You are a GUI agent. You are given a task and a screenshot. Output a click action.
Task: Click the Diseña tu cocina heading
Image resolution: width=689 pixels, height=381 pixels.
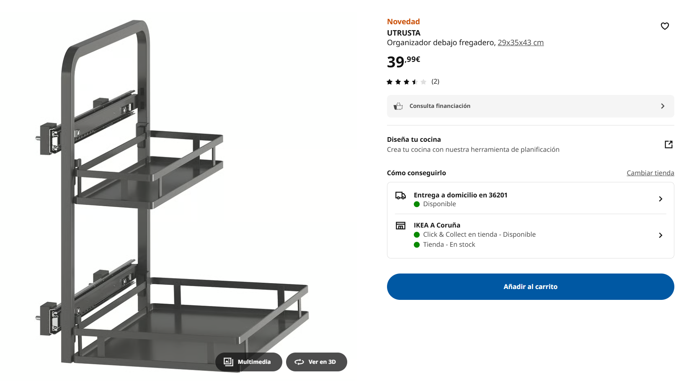[x=414, y=140]
